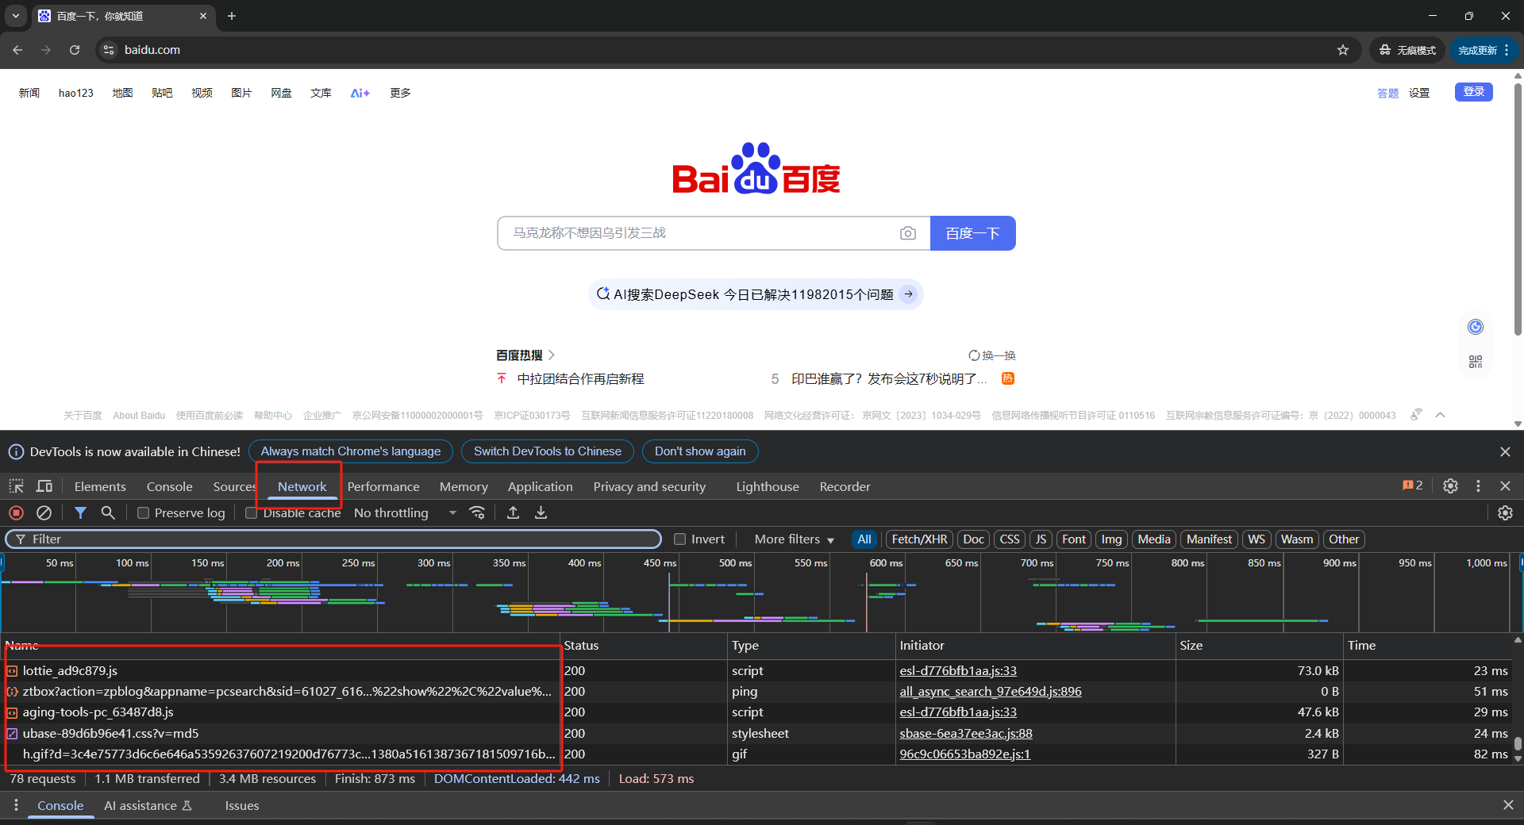Open initiator link sbase-6ea37ee3ac.js:88

[966, 733]
